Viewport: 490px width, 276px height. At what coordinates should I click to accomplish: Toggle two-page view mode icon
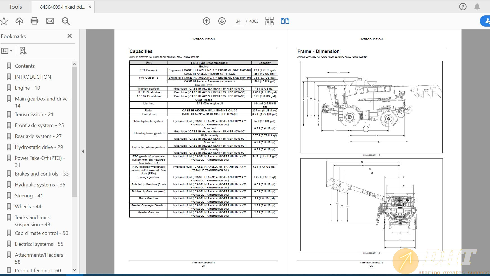pyautogui.click(x=285, y=21)
